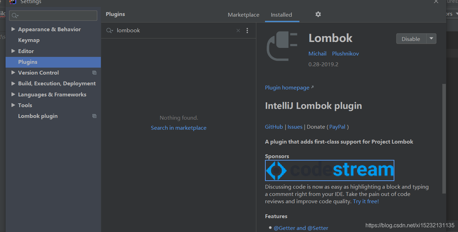
Task: Open Lombok plugin settings page
Action: coord(38,116)
